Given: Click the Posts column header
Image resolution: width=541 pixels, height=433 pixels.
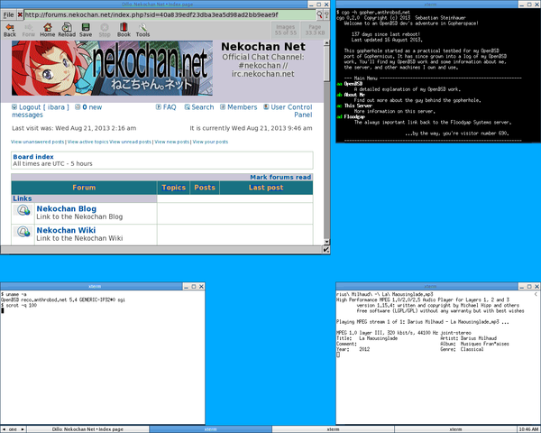Looking at the screenshot, I should 205,188.
